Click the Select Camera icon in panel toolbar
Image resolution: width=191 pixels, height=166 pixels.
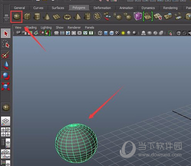click(19, 33)
